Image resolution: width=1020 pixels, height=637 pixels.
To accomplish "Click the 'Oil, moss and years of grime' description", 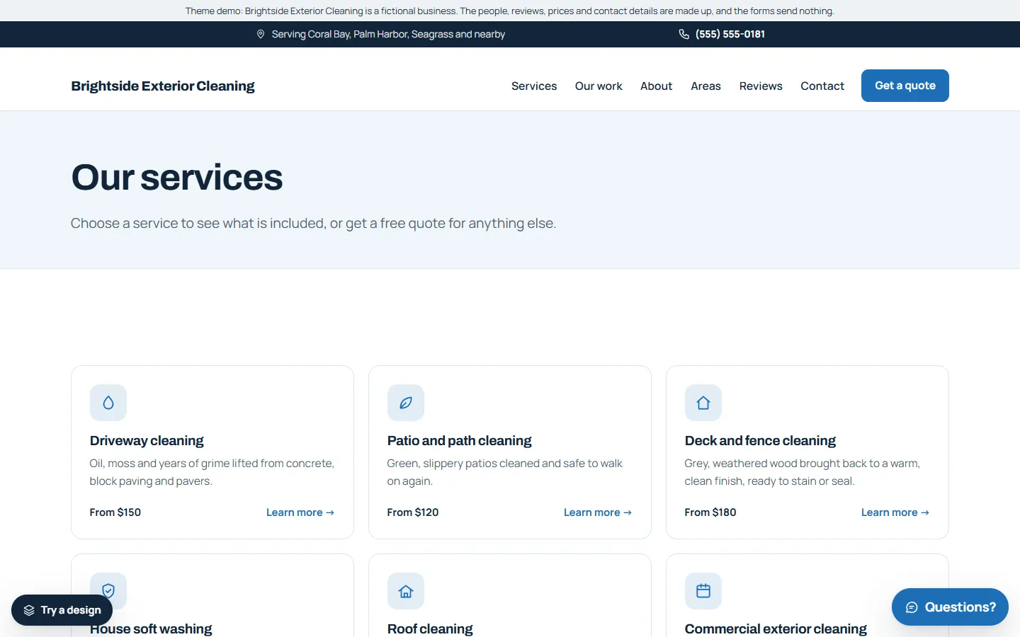I will coord(212,472).
